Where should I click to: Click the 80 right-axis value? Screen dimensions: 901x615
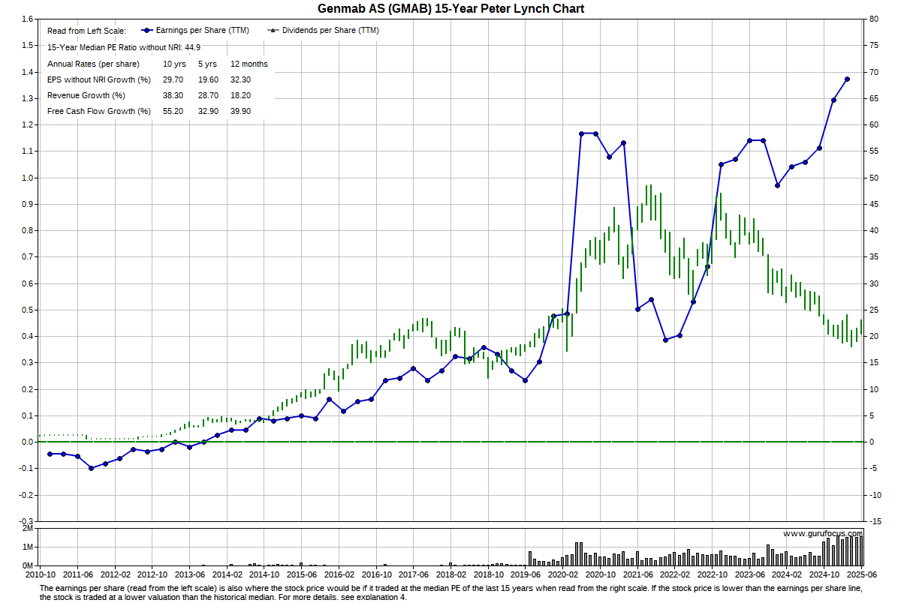pyautogui.click(x=872, y=19)
